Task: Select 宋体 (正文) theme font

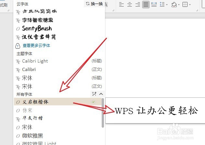Action: (x=59, y=86)
